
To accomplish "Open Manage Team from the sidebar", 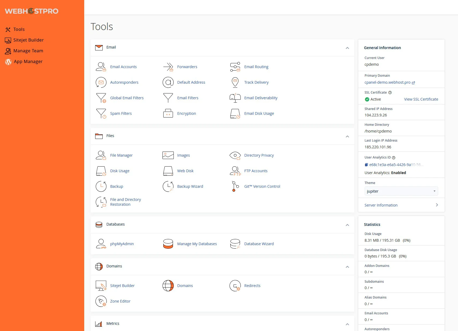I will coord(28,51).
